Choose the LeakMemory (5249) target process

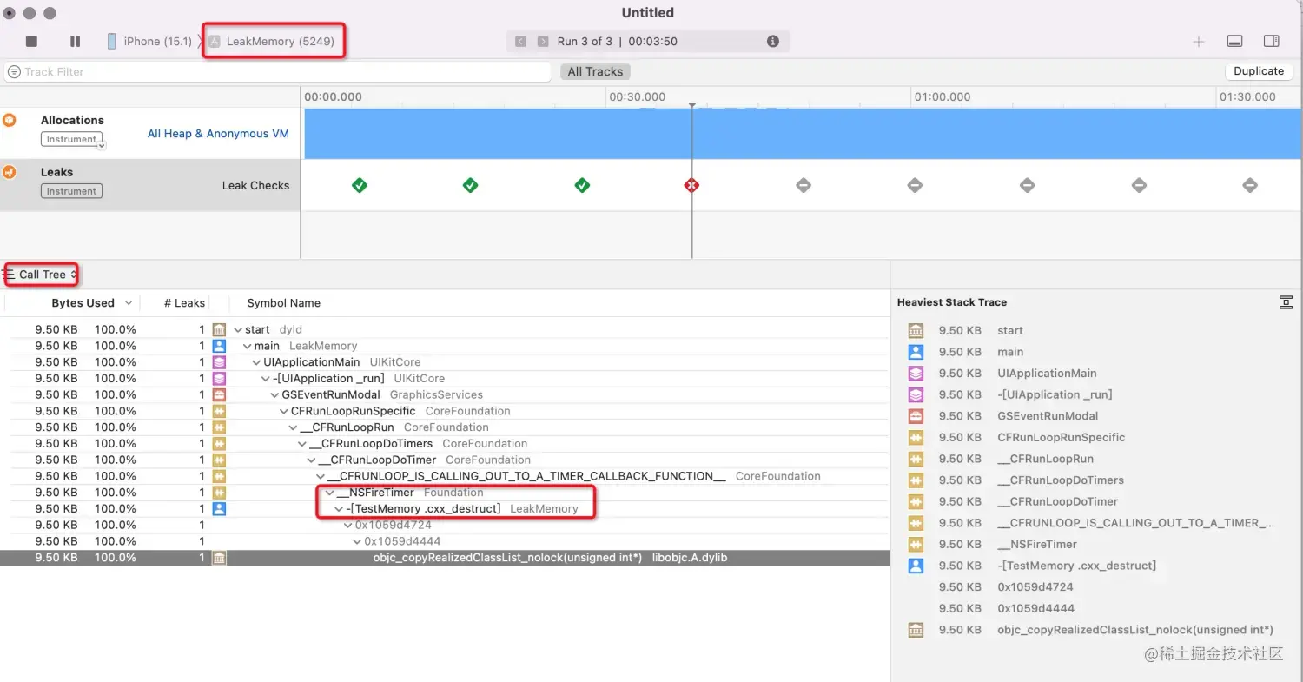coord(272,42)
